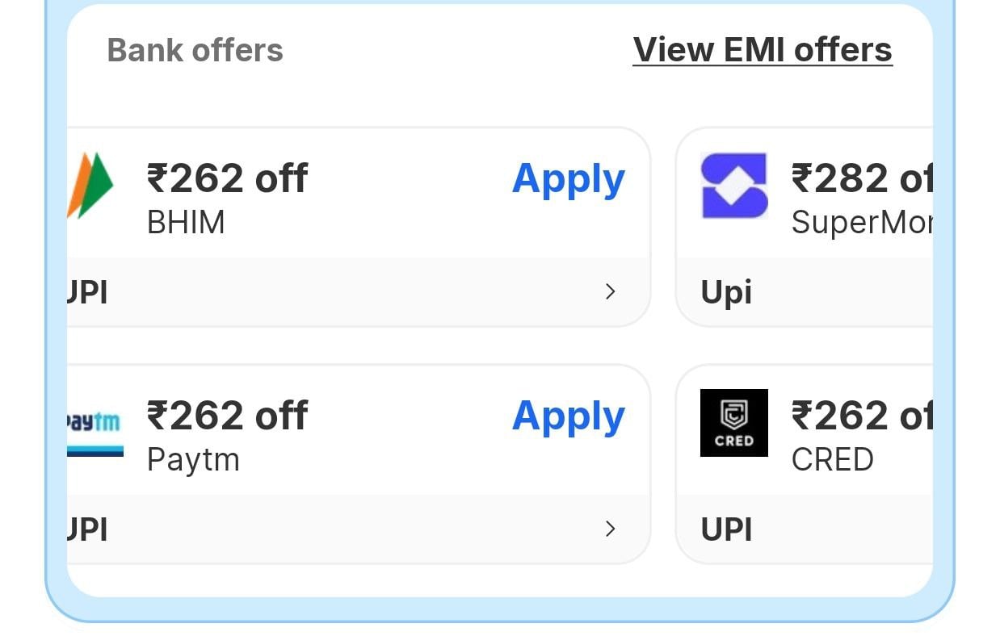Image resolution: width=1000 pixels, height=636 pixels.
Task: Tap the Bank offers heading
Action: [x=195, y=50]
